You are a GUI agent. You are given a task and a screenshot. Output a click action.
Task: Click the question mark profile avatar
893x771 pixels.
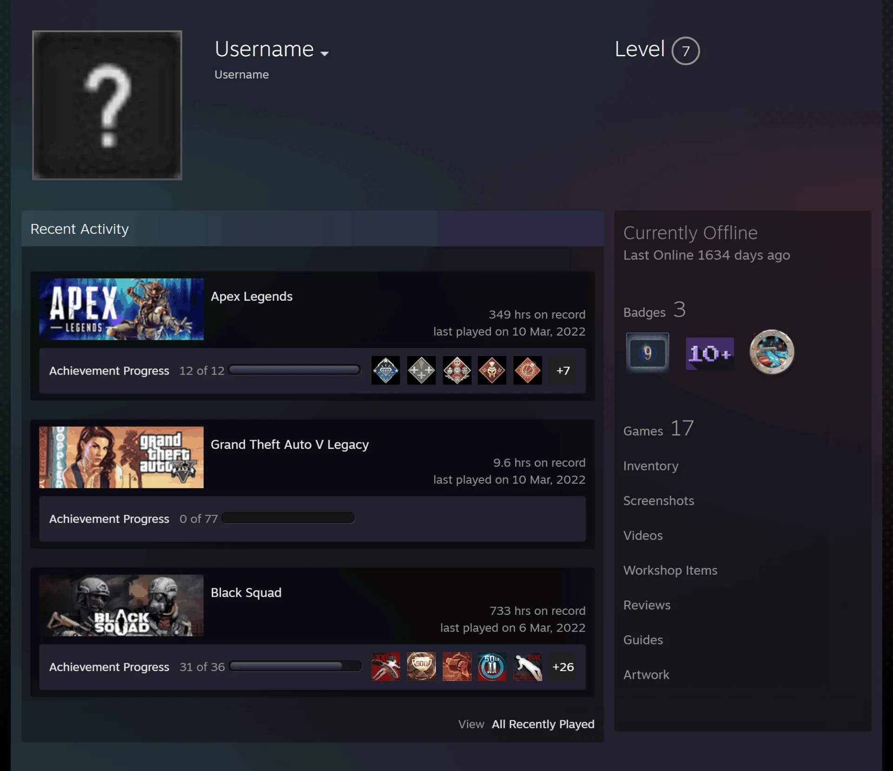[107, 105]
